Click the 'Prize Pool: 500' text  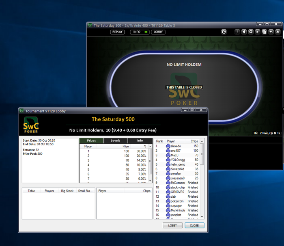point(32,153)
